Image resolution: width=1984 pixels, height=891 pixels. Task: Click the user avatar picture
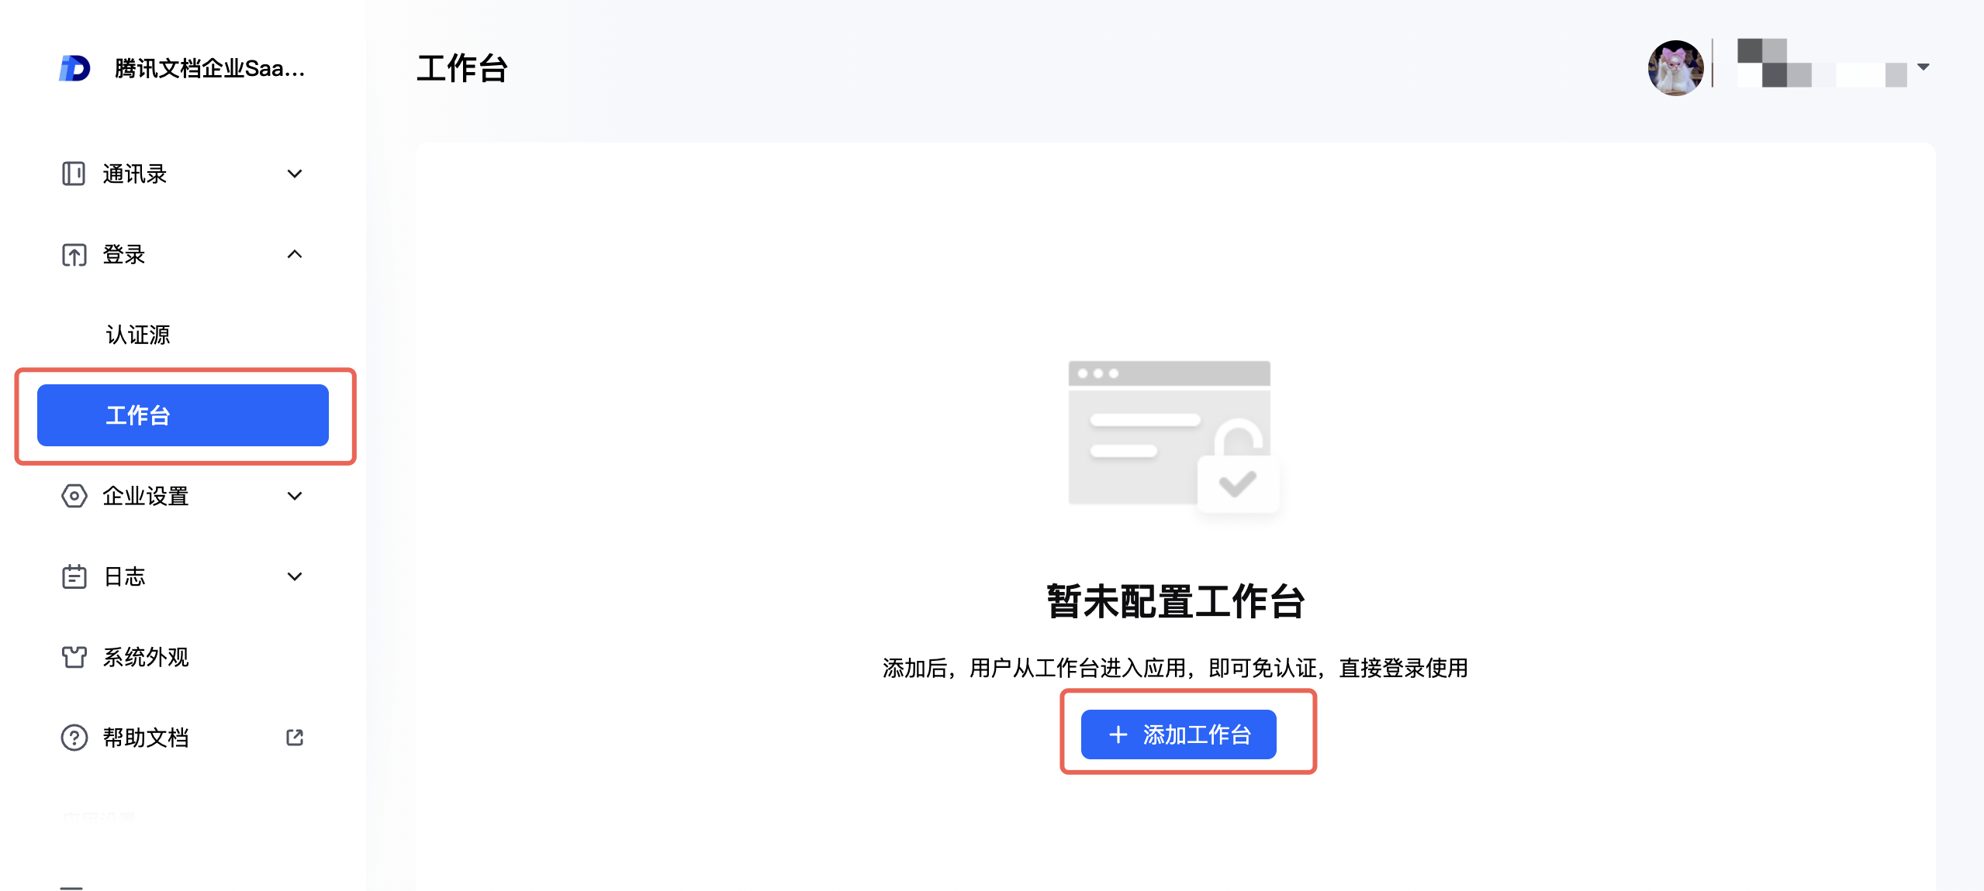click(1675, 68)
